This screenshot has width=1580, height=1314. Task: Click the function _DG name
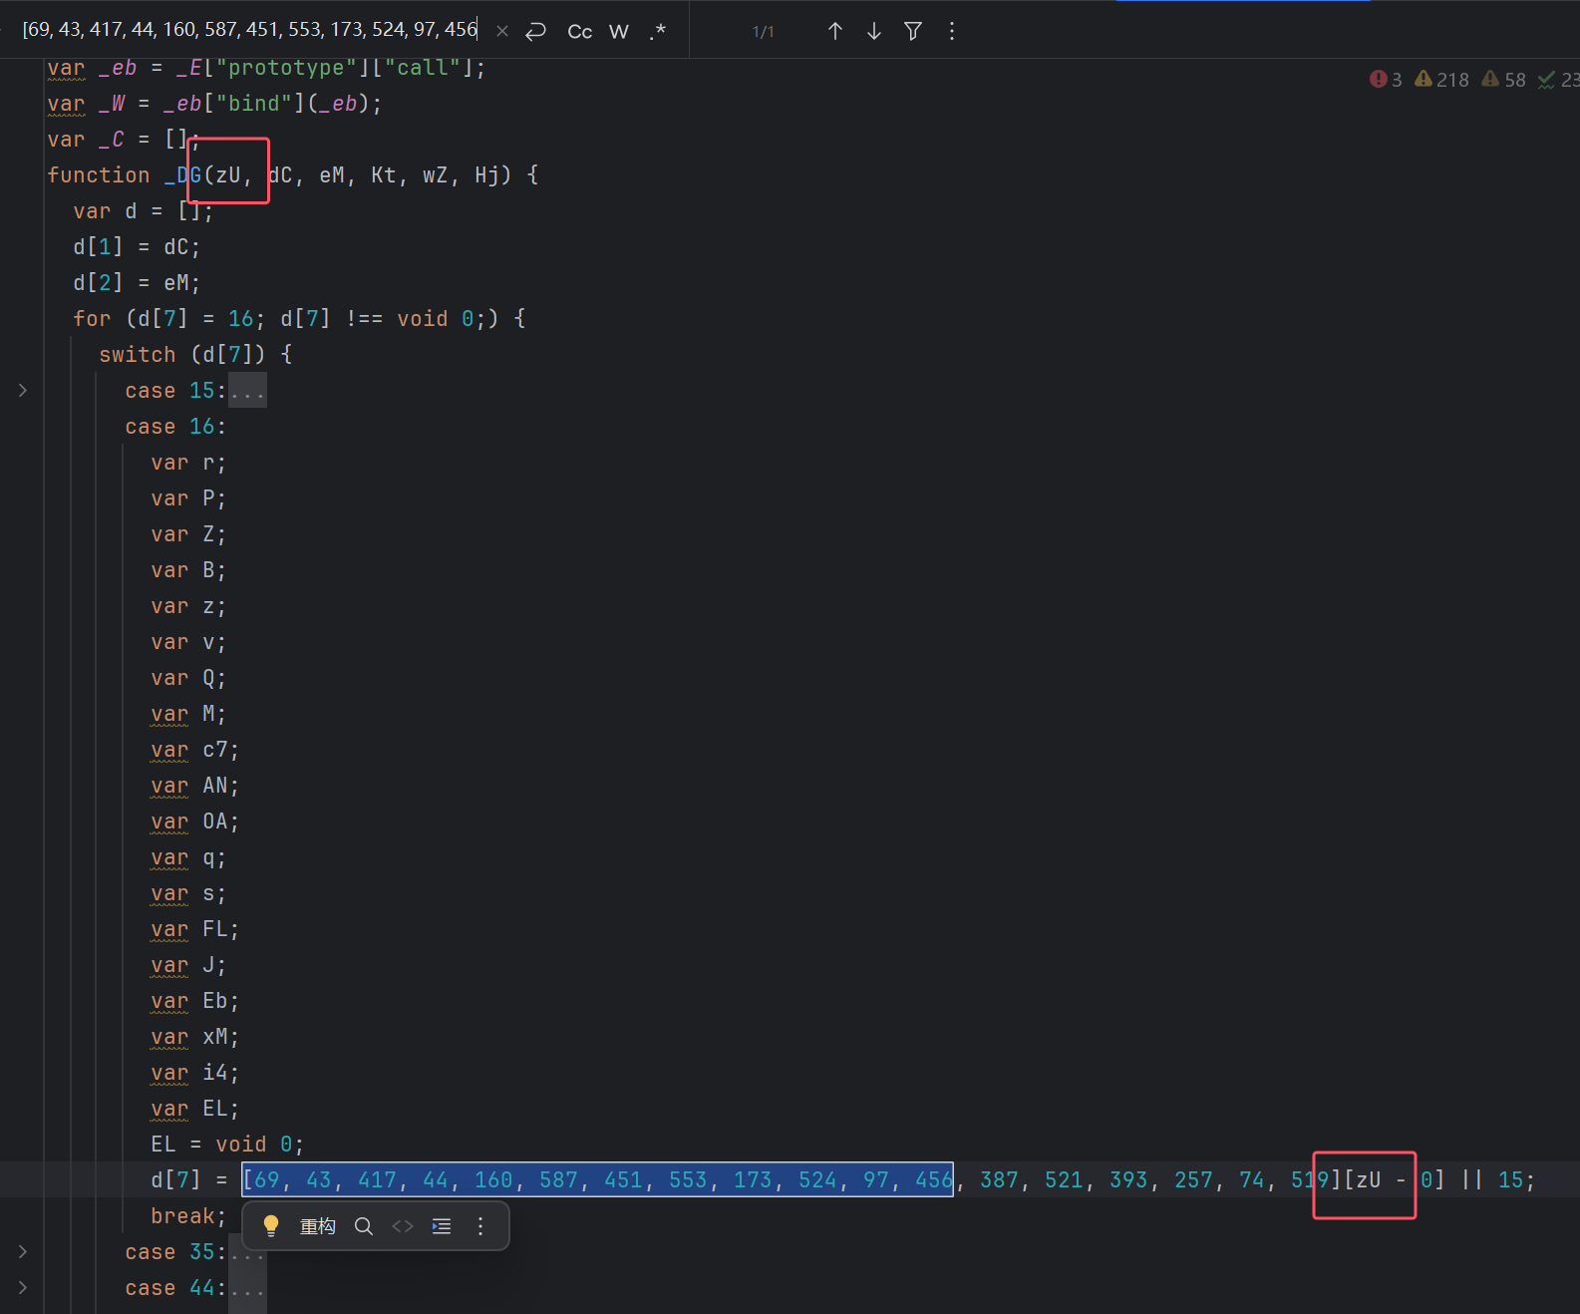coord(182,175)
